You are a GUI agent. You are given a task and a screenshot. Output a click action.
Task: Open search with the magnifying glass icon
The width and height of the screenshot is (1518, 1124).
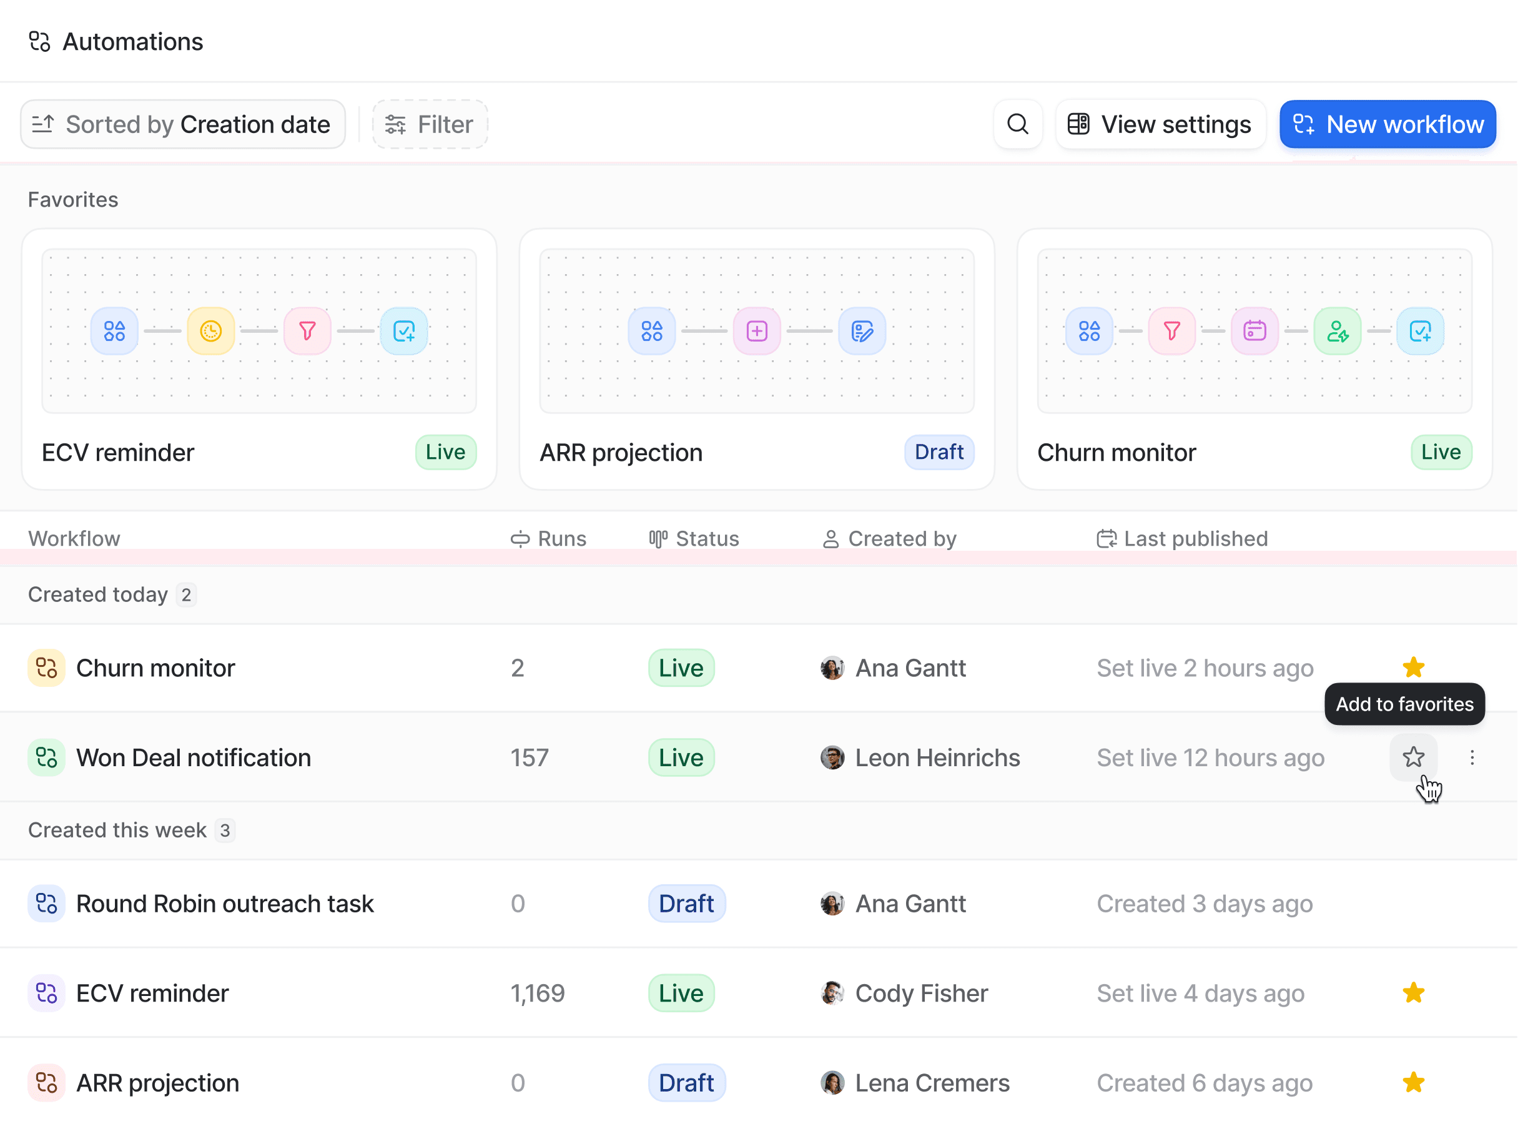click(1017, 124)
